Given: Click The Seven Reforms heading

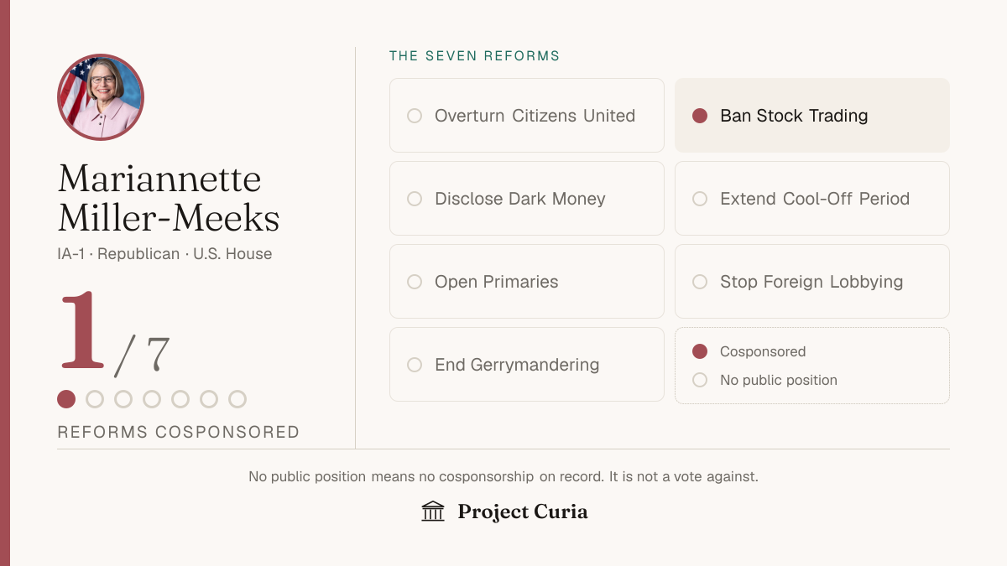Looking at the screenshot, I should [x=474, y=56].
